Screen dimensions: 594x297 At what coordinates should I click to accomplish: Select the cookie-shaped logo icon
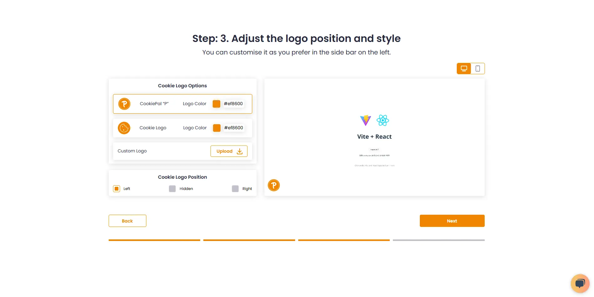(x=124, y=128)
